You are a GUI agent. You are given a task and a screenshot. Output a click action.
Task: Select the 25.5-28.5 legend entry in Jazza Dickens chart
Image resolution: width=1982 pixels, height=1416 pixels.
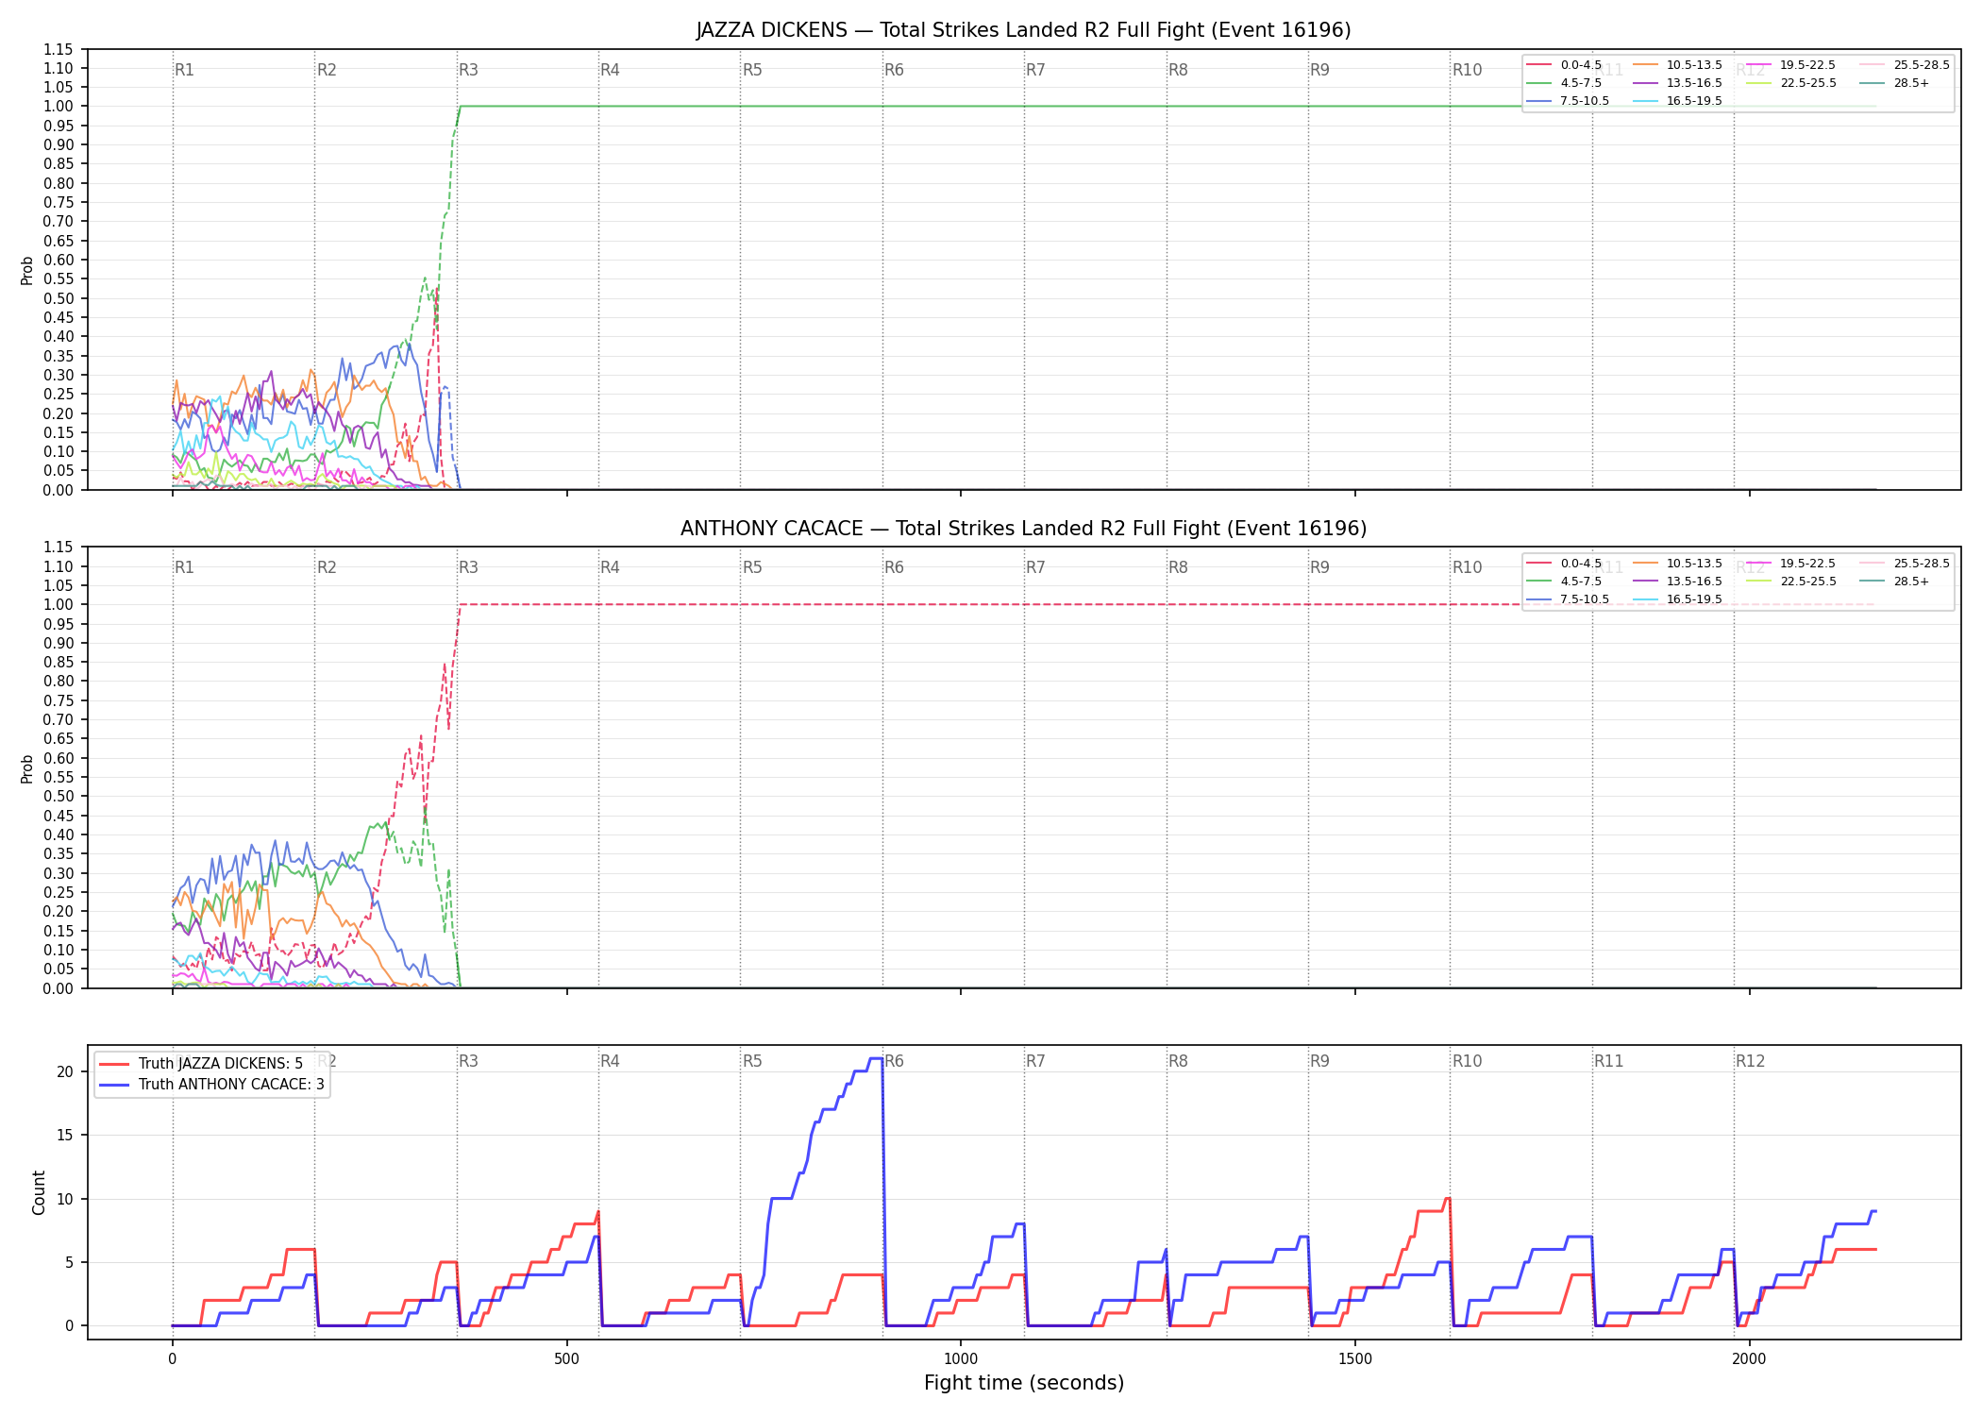(x=1905, y=65)
